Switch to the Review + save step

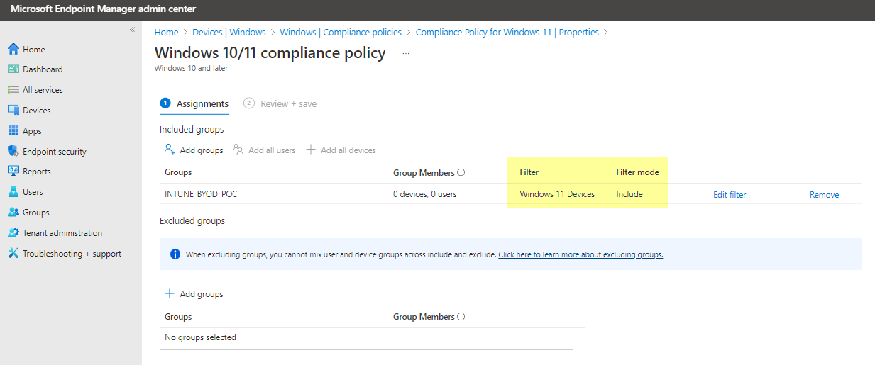point(280,103)
